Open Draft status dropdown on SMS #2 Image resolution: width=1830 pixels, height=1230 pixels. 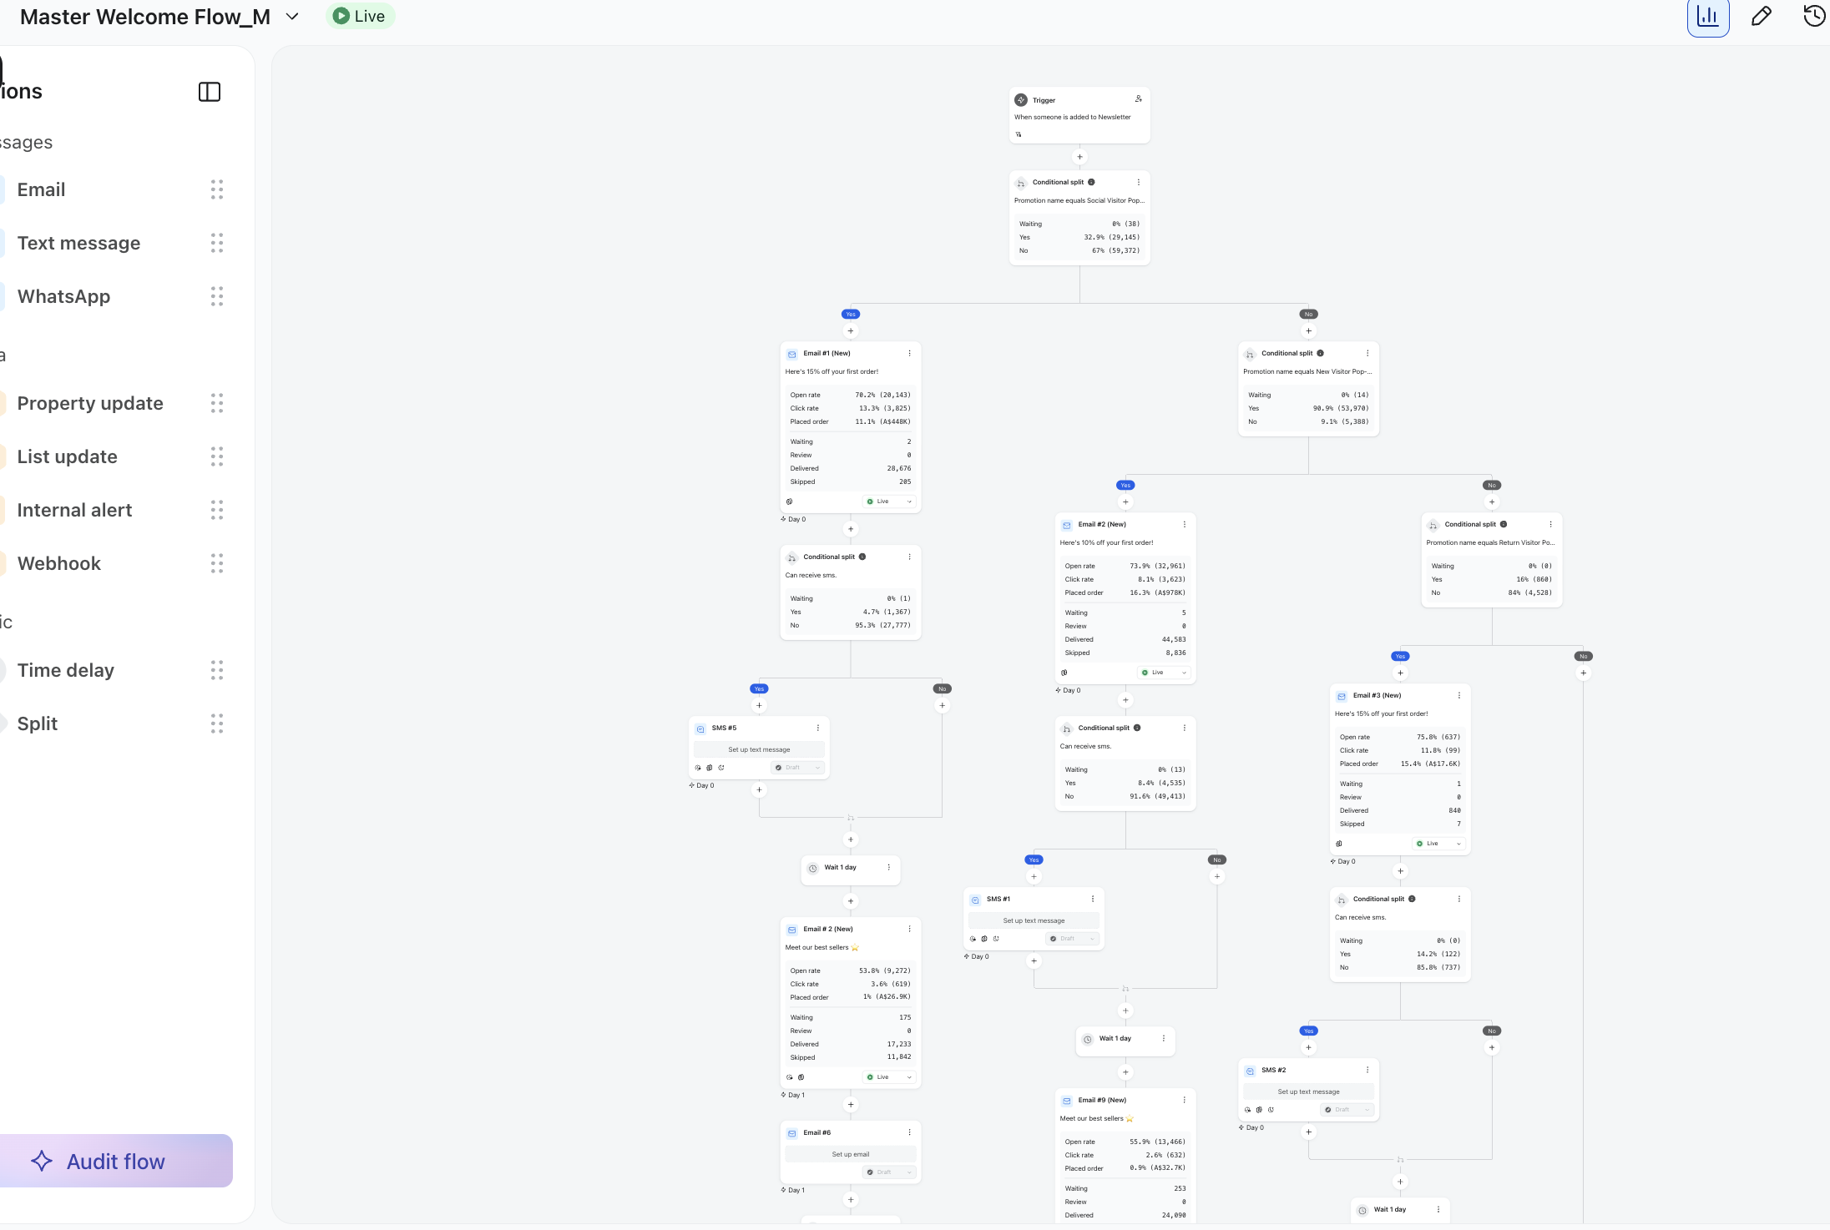coord(1347,1110)
